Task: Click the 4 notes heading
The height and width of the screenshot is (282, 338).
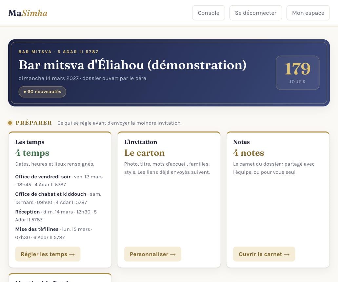Action: click(x=249, y=153)
